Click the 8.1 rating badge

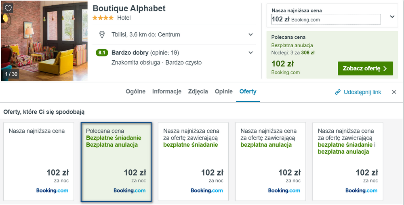point(102,53)
